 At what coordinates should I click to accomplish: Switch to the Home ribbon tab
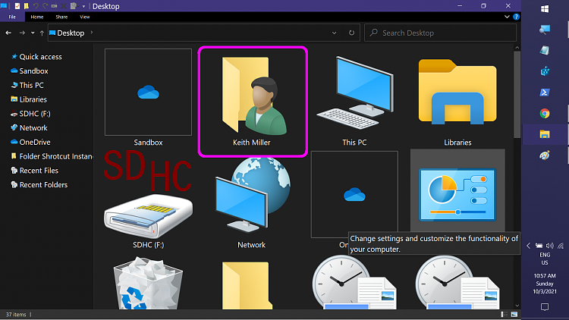pyautogui.click(x=37, y=17)
